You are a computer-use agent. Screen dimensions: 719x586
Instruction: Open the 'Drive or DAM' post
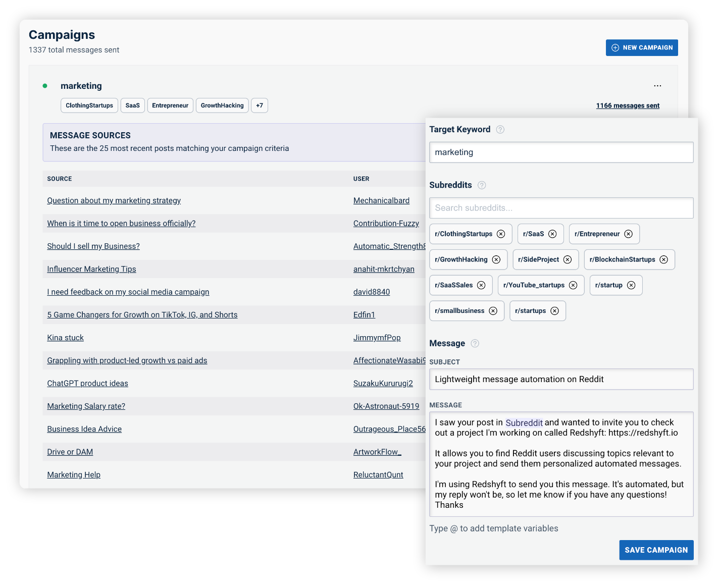click(x=70, y=452)
